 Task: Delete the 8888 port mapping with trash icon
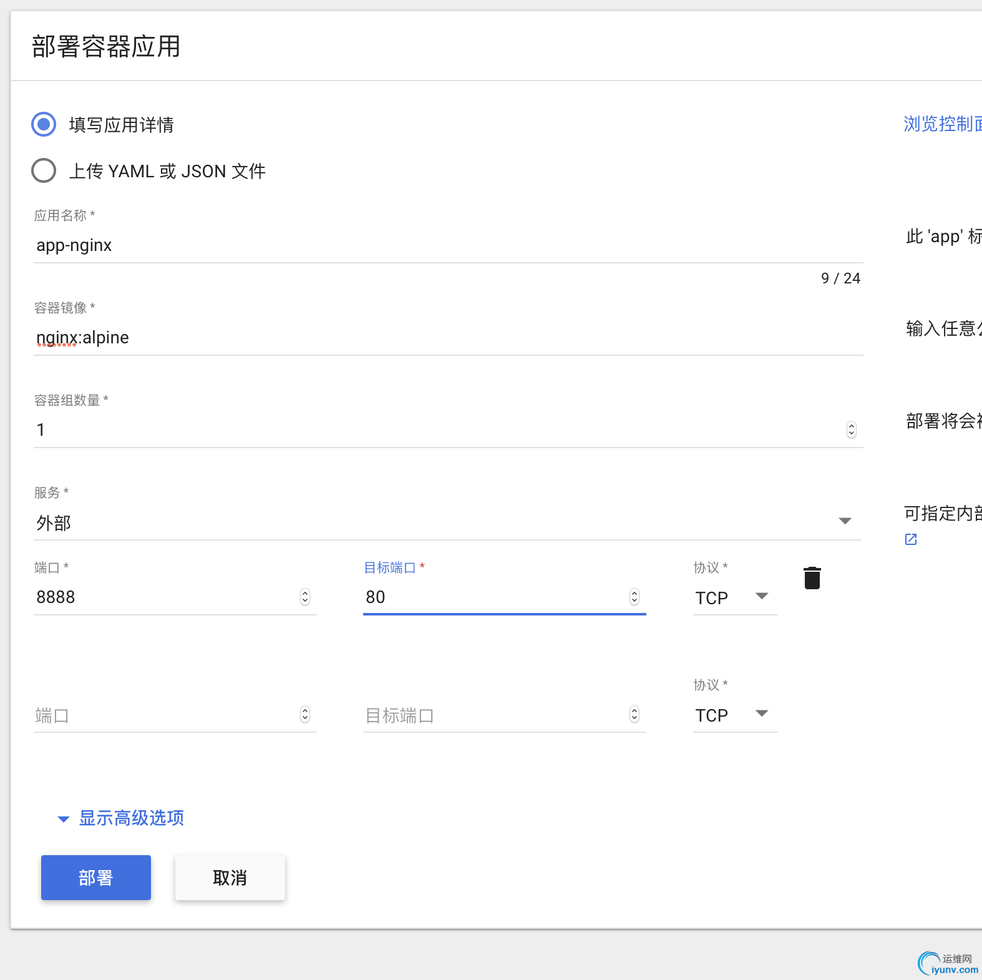pyautogui.click(x=812, y=577)
